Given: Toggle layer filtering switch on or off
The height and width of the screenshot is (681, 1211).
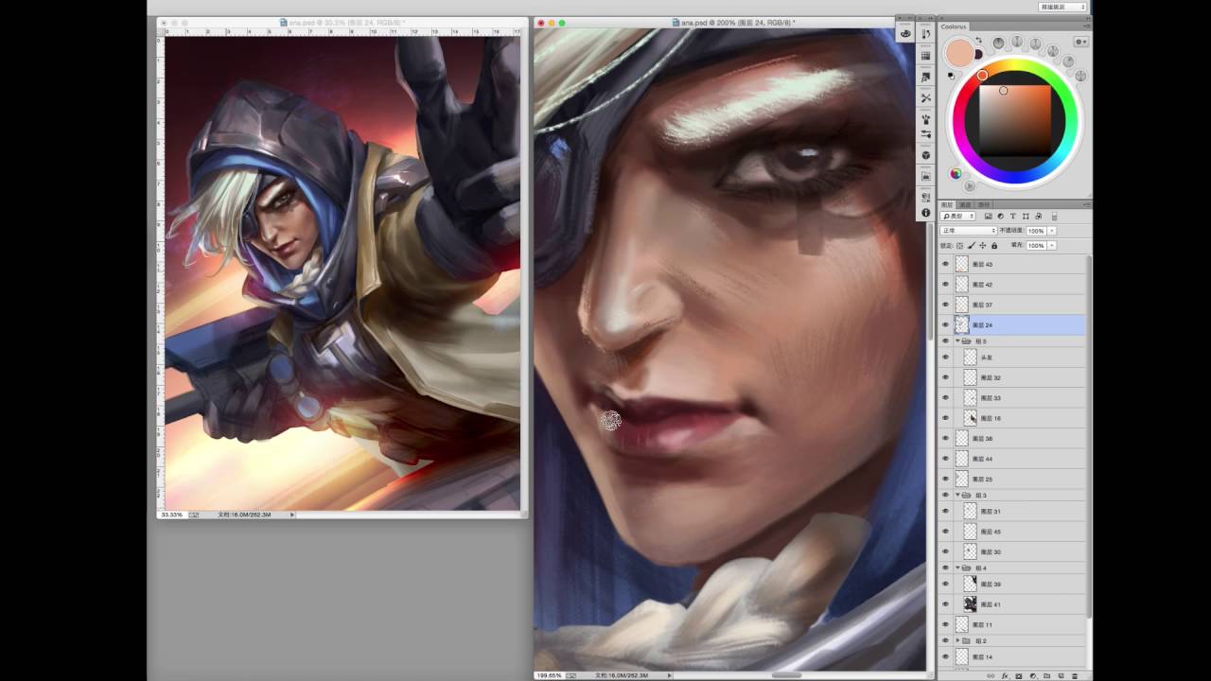Looking at the screenshot, I should pos(1055,216).
